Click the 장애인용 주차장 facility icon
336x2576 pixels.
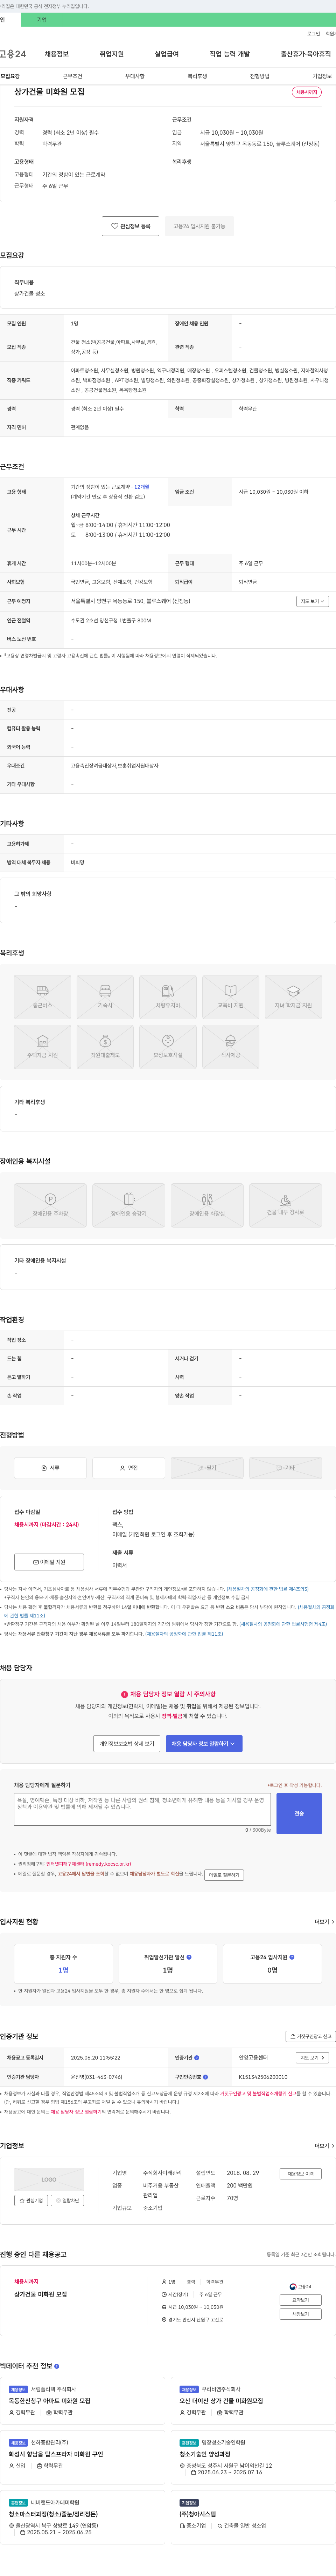(x=51, y=1205)
